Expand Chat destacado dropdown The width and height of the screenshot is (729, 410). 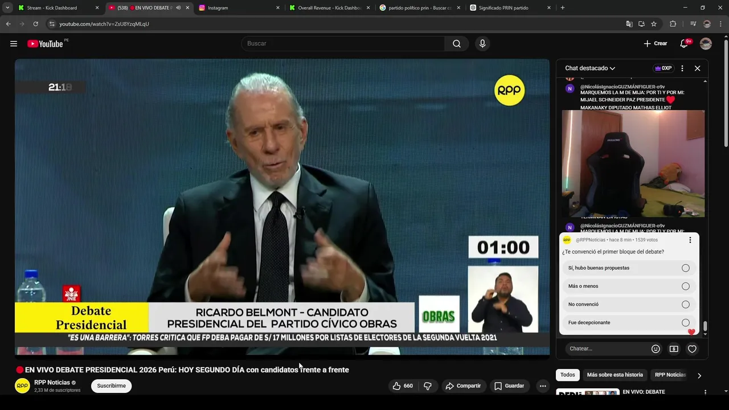point(590,68)
